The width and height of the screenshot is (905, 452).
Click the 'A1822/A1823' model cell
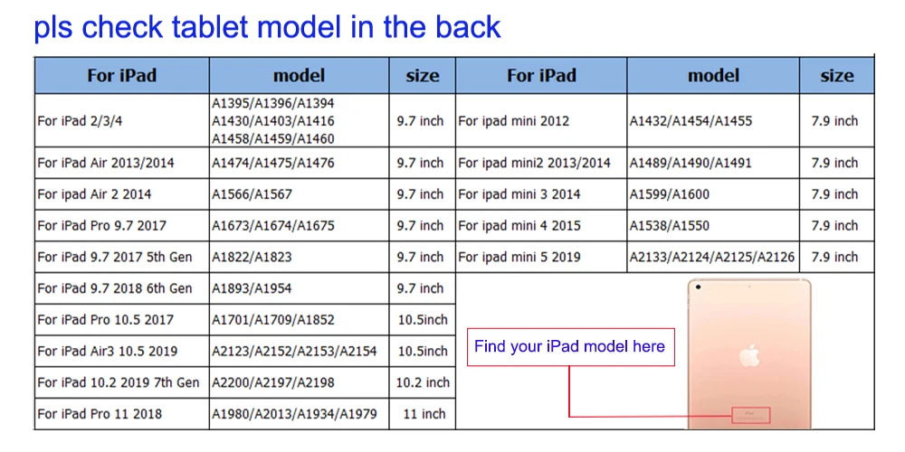tap(299, 257)
